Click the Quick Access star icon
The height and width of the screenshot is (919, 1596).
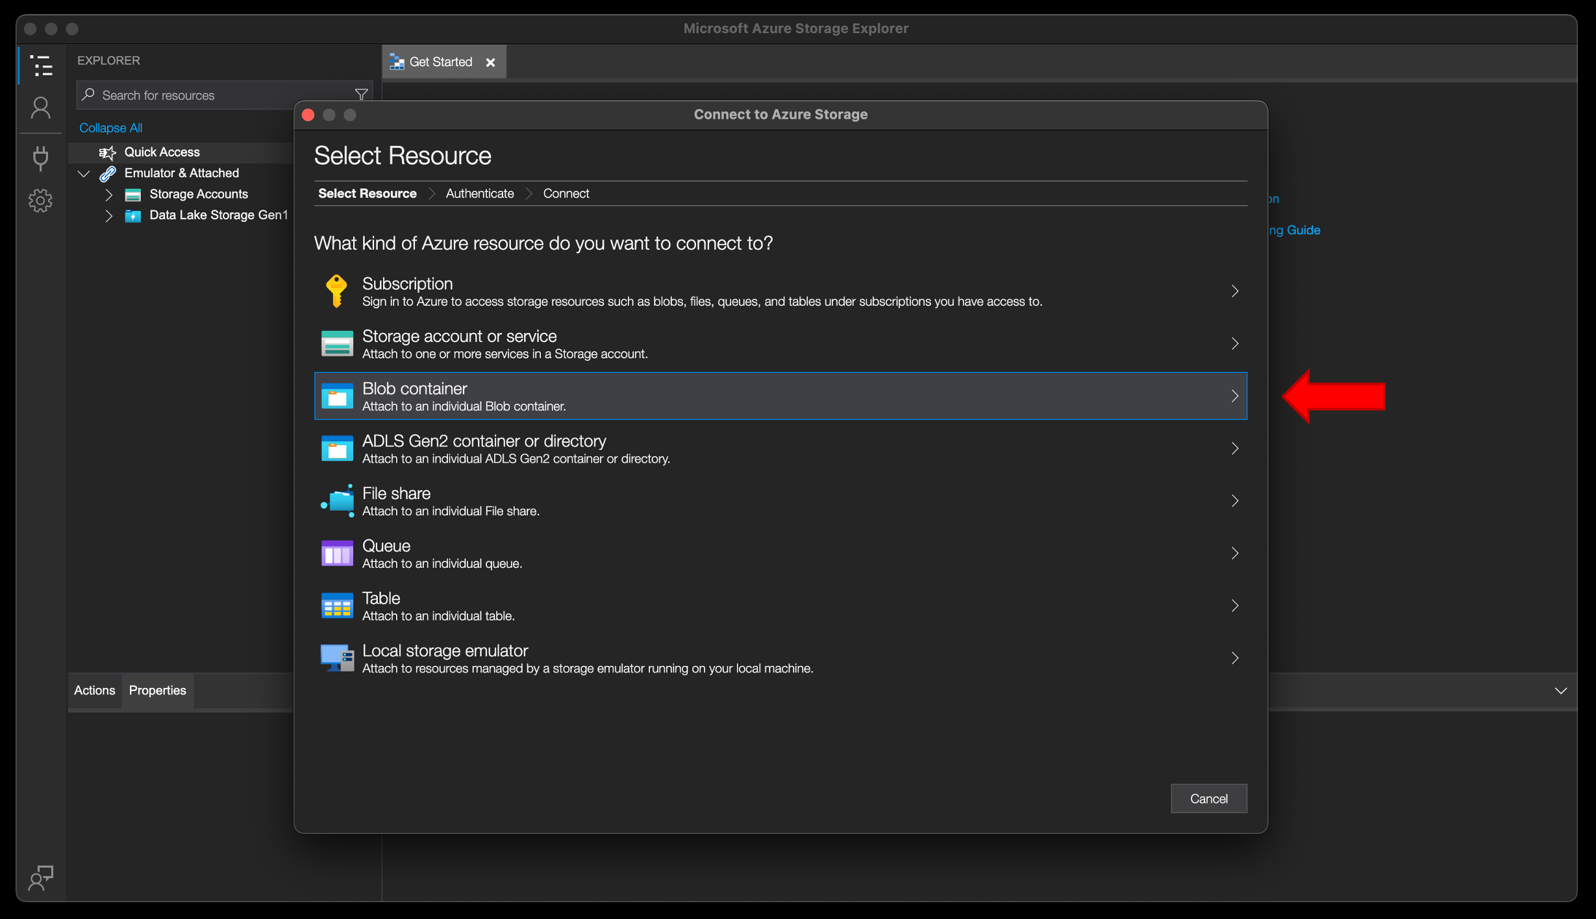pos(107,153)
